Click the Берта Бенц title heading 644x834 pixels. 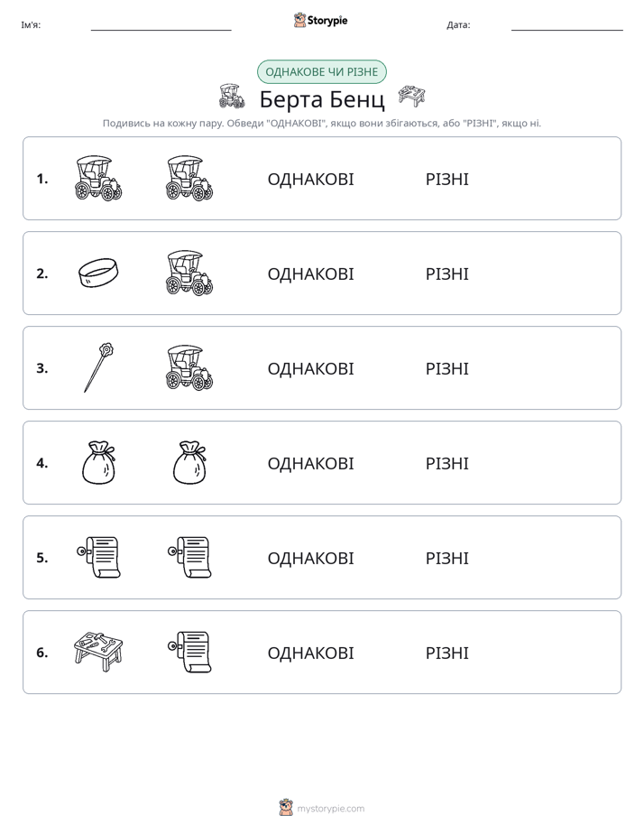(322, 99)
